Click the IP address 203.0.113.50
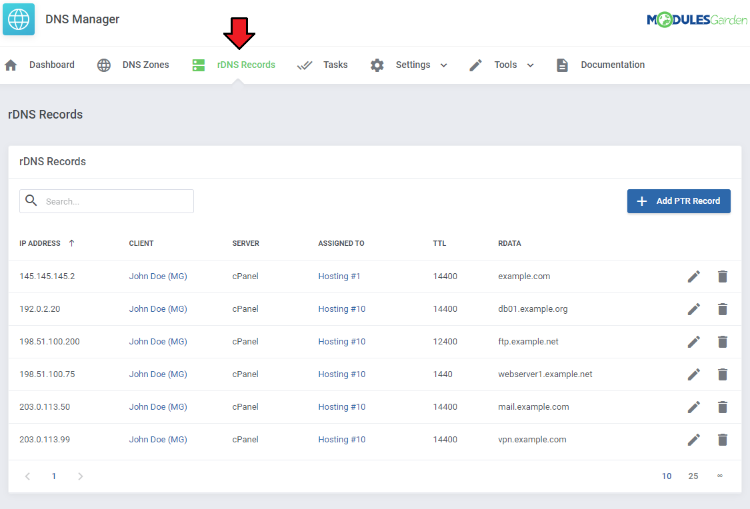 pyautogui.click(x=45, y=406)
